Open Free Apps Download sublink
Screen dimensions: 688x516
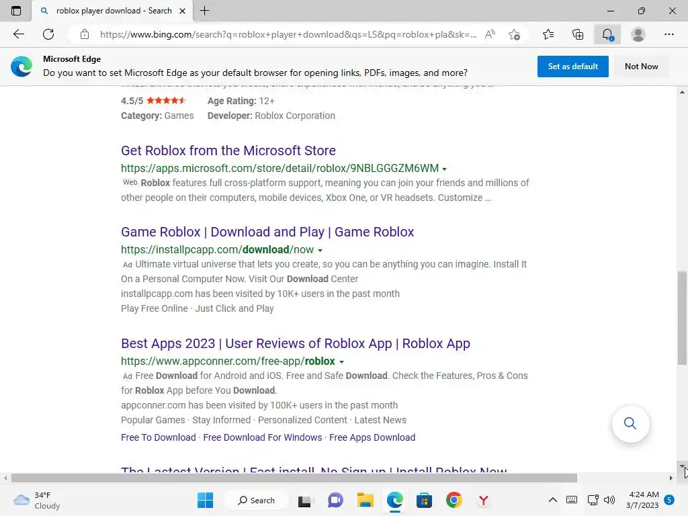tap(372, 437)
